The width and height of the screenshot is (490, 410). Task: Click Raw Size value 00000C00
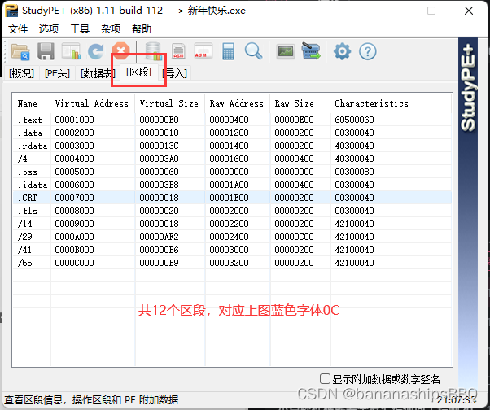pyautogui.click(x=294, y=237)
